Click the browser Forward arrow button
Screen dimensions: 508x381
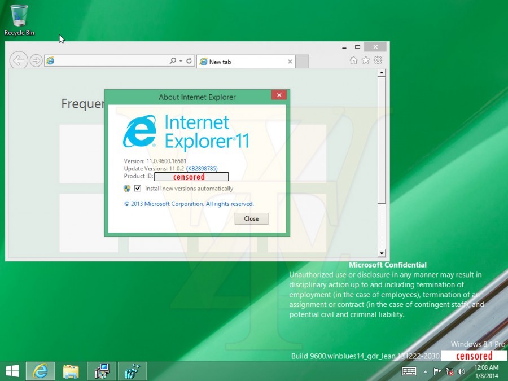point(36,60)
